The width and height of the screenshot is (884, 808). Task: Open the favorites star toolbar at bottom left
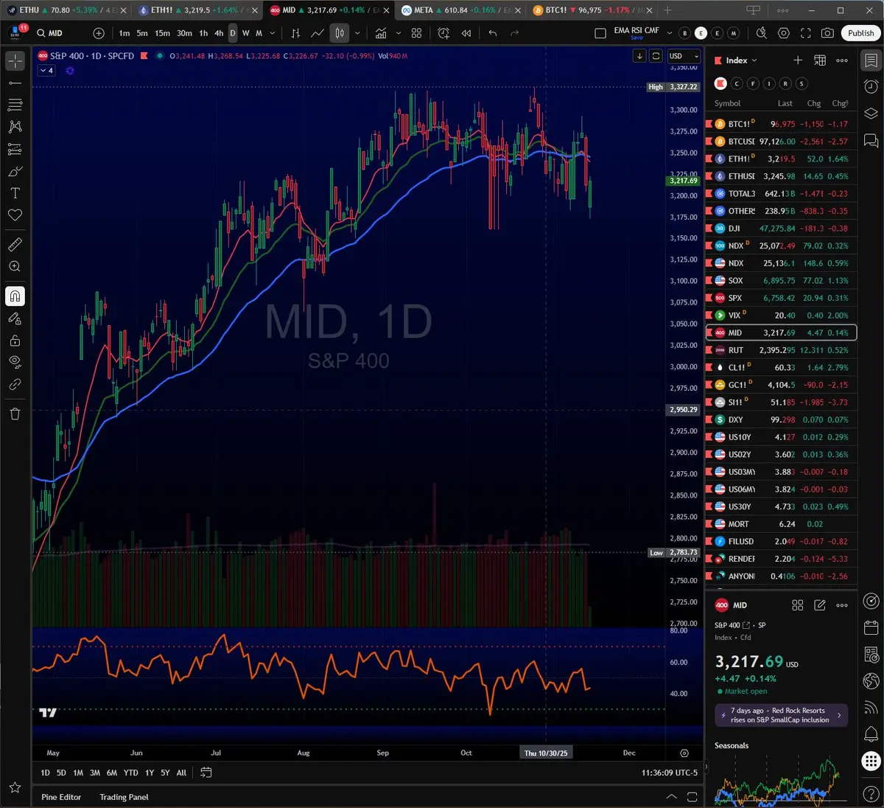point(15,787)
